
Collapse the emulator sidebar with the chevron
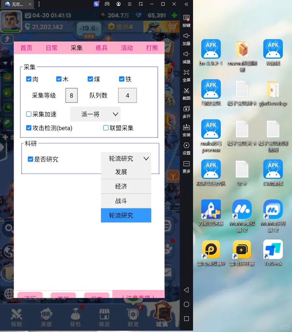[x=187, y=5]
